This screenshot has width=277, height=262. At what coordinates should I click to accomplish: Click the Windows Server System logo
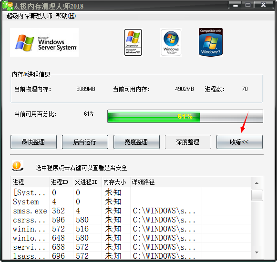click(44, 42)
